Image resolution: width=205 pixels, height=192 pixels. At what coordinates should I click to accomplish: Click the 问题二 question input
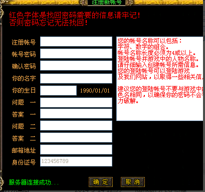[76, 125]
